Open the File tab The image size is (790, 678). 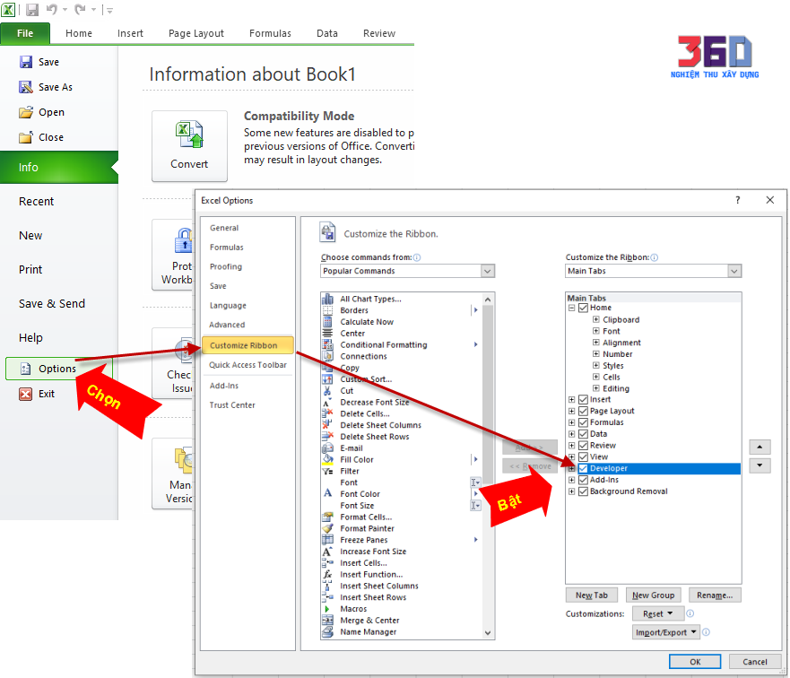(x=25, y=33)
